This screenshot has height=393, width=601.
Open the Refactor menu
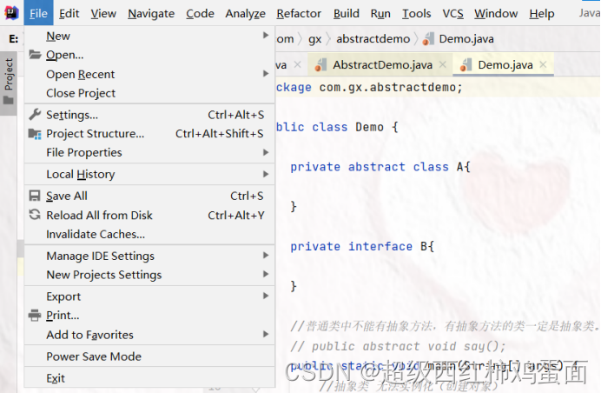[x=299, y=13]
